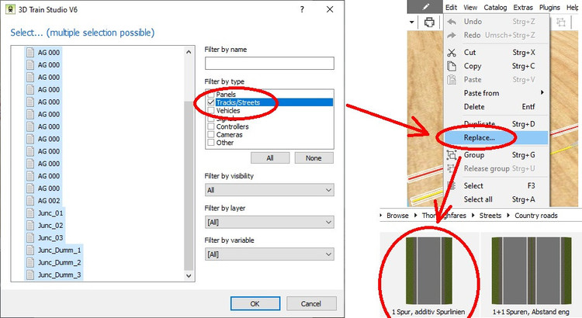Click the document icon beside Junc_Dumm_3
582x318 pixels.
(30, 275)
